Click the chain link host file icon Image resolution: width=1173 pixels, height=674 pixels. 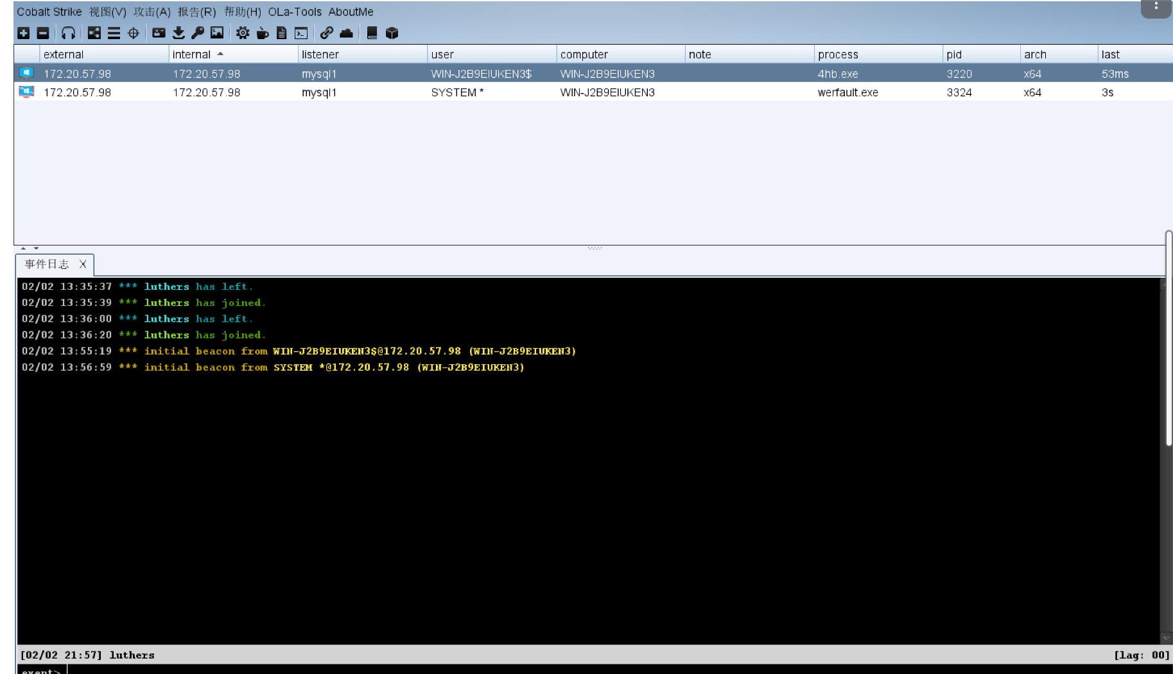pyautogui.click(x=327, y=33)
